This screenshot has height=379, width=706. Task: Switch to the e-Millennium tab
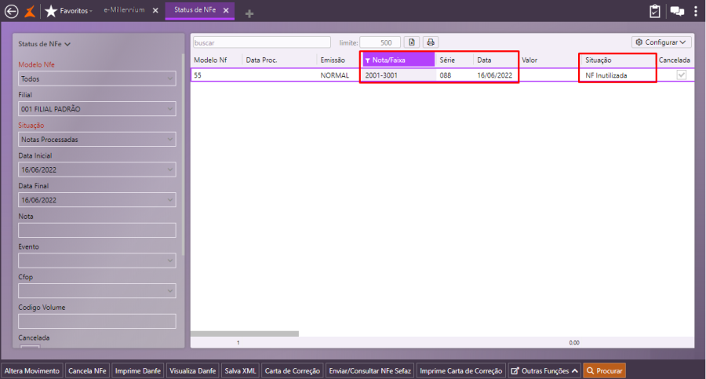124,10
